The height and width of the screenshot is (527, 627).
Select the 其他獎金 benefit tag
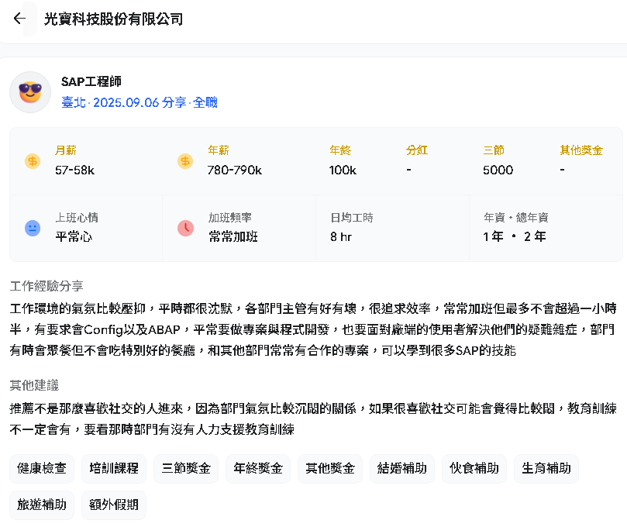click(330, 468)
